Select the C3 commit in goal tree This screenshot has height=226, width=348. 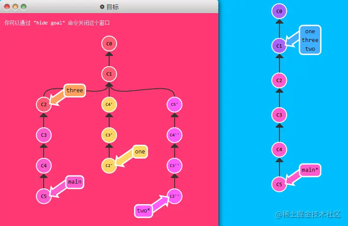click(44, 135)
